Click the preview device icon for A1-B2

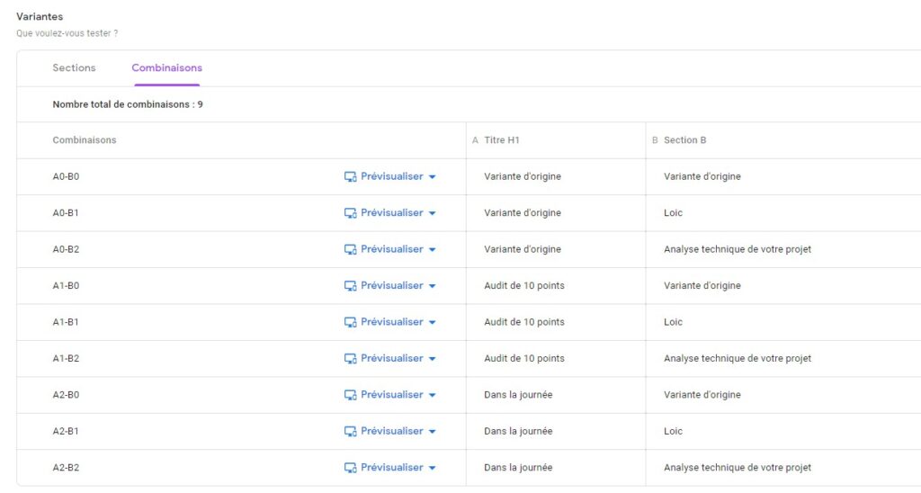tap(350, 359)
